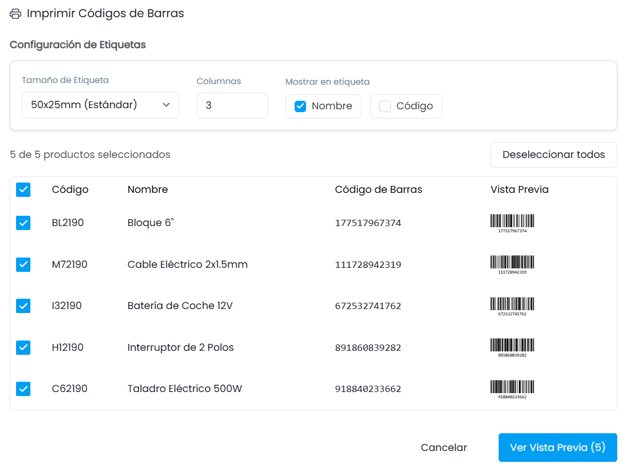Uncheck the I32190 row checkbox

coord(23,306)
